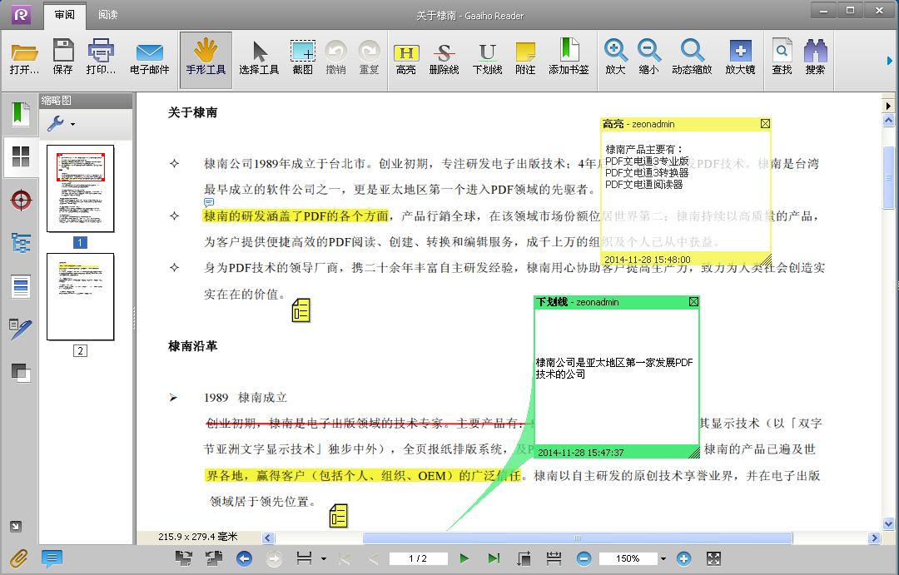
Task: Switch to the 阅读 tab
Action: point(107,15)
